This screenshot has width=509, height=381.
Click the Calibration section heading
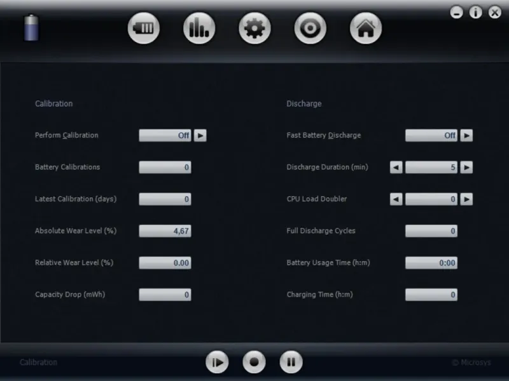coord(54,104)
